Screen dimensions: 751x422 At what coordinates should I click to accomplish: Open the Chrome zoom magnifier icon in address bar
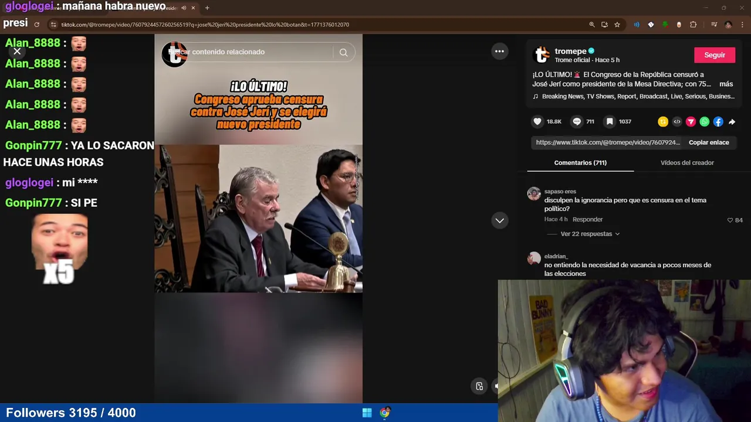click(592, 25)
